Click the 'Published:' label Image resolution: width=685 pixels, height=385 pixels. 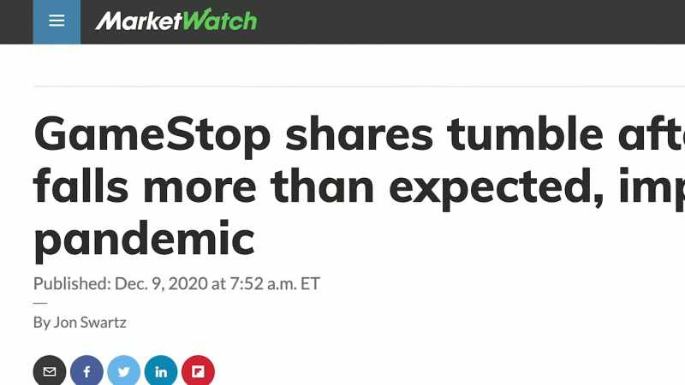coord(72,284)
